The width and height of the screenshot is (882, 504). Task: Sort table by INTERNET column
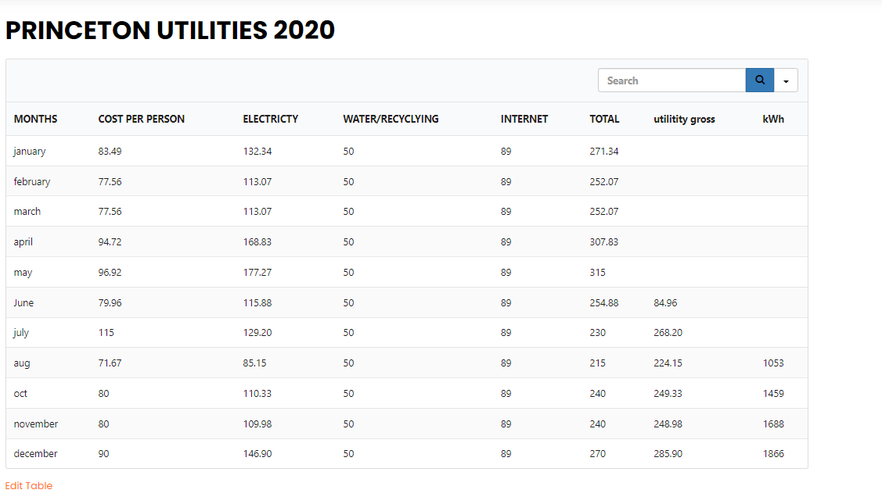(x=524, y=120)
